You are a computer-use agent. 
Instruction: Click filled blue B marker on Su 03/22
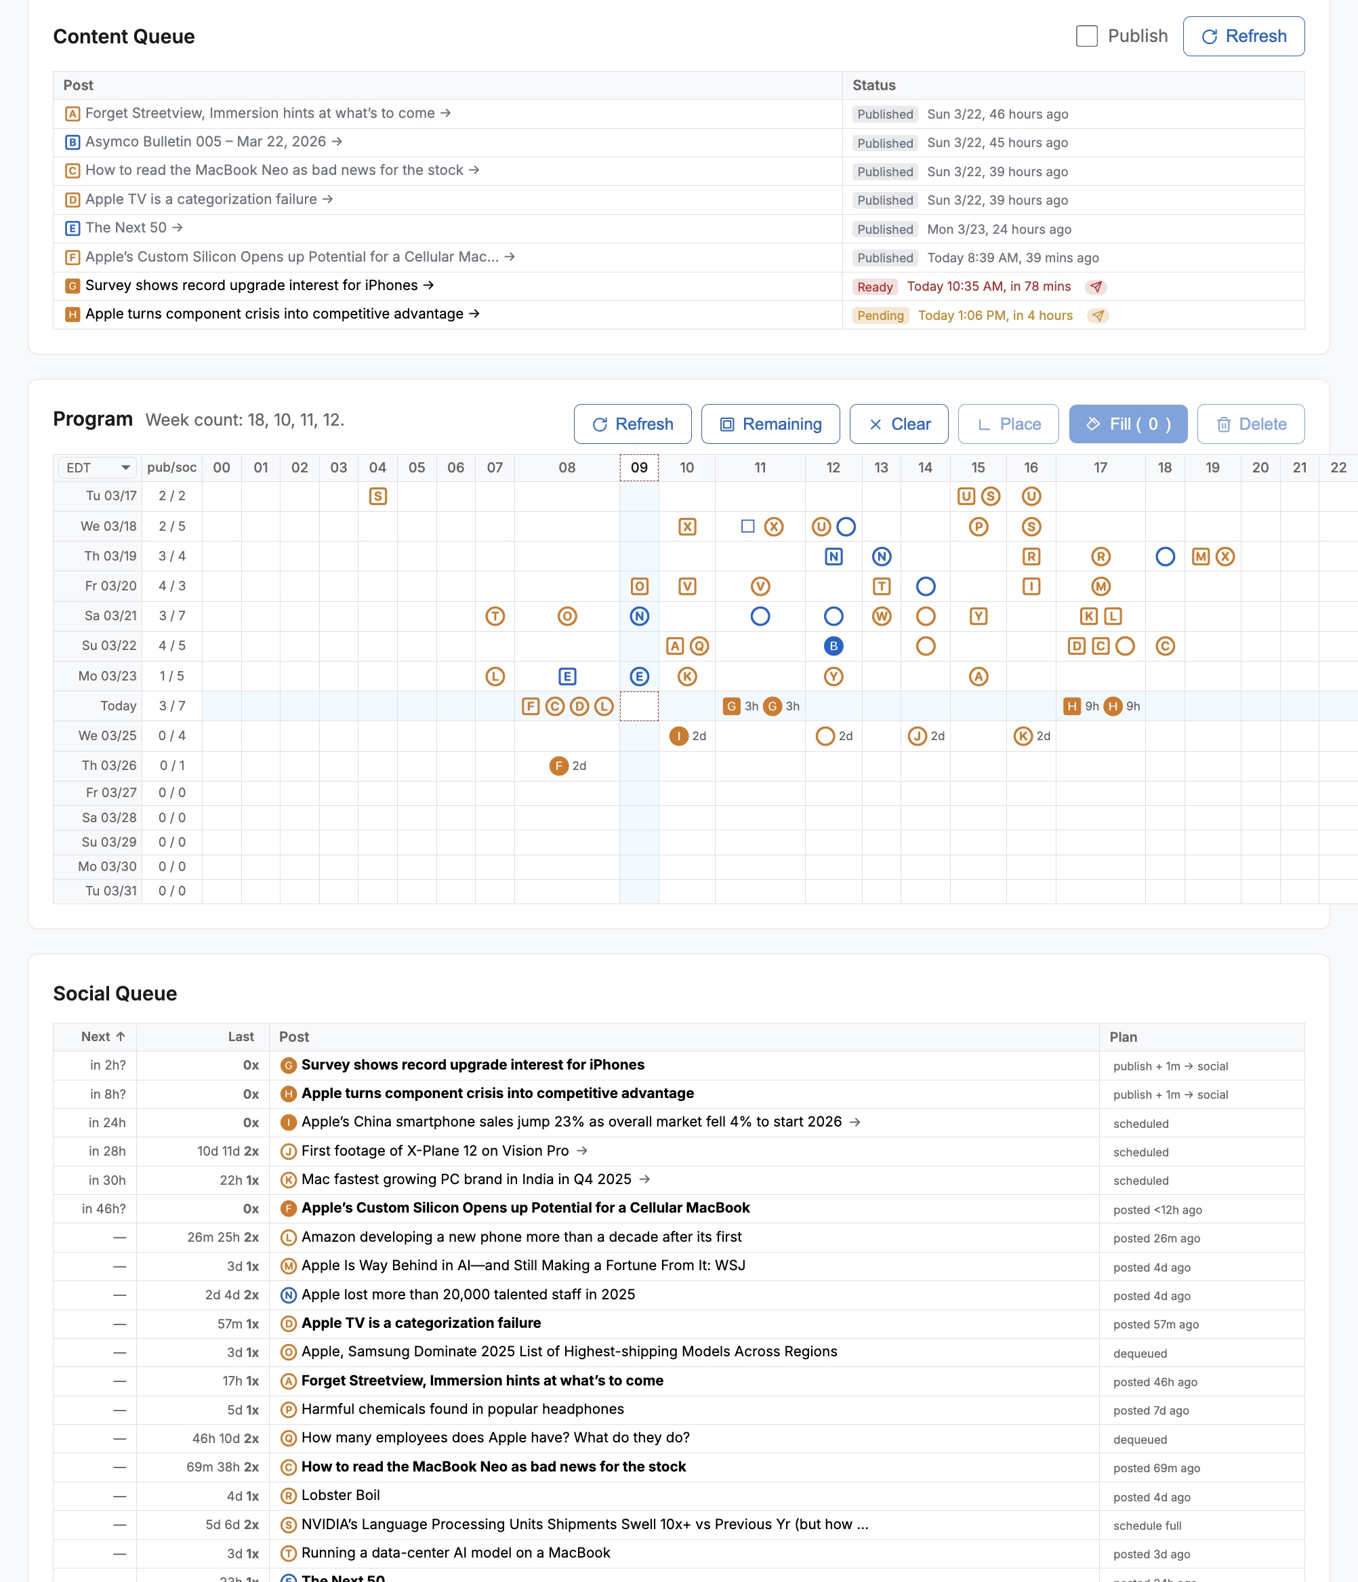pos(834,646)
